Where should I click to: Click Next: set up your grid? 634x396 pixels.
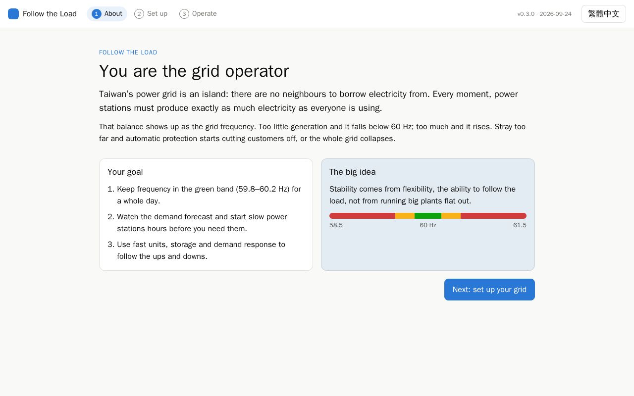(489, 290)
